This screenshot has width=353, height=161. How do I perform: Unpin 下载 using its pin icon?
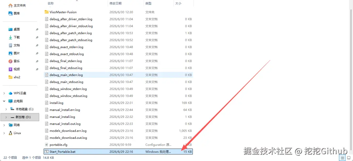coord(37,37)
